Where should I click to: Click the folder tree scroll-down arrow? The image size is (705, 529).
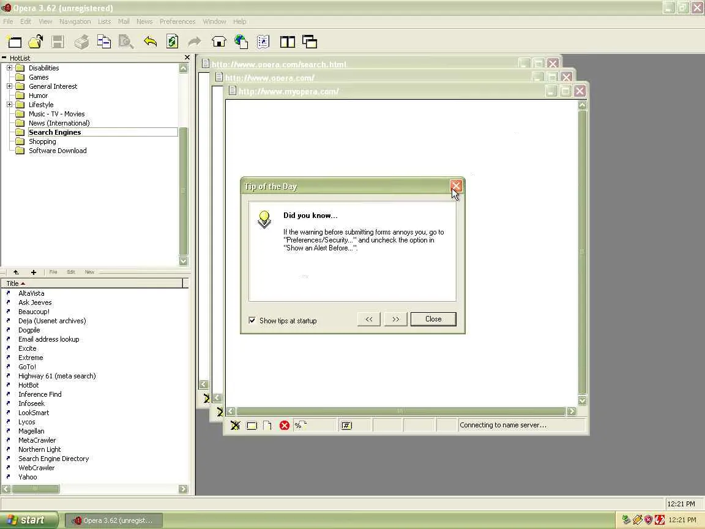tap(184, 261)
